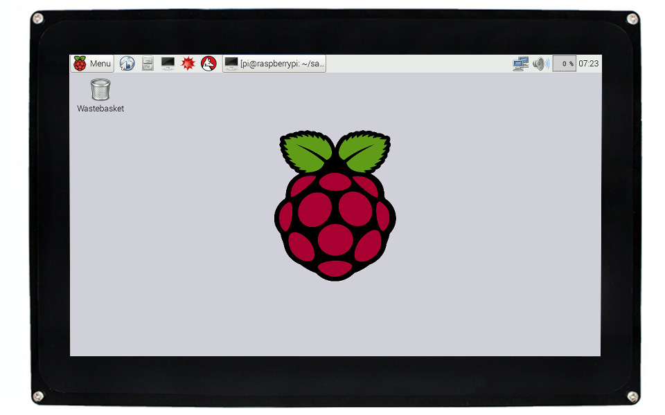Launch the Terminal monitor icon in launcher

pos(168,64)
